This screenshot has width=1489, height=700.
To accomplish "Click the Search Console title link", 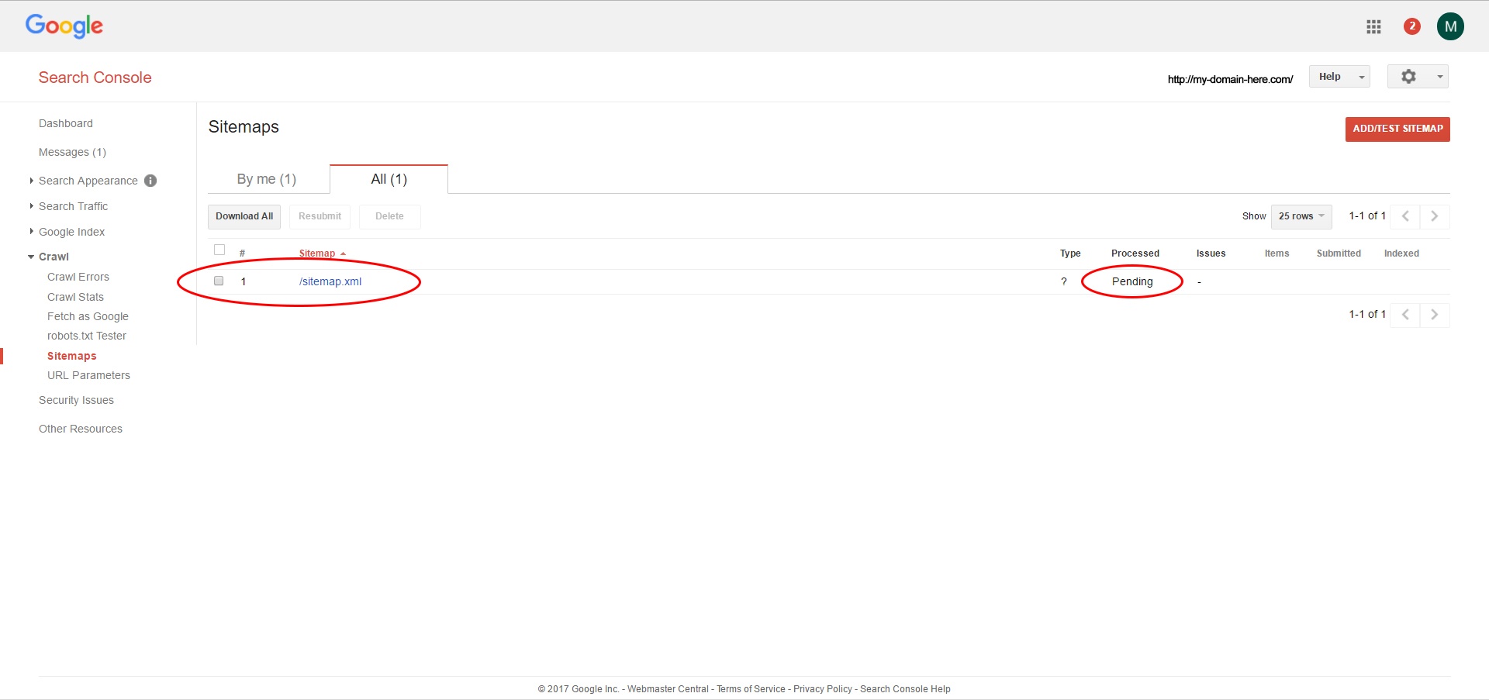I will (x=95, y=78).
